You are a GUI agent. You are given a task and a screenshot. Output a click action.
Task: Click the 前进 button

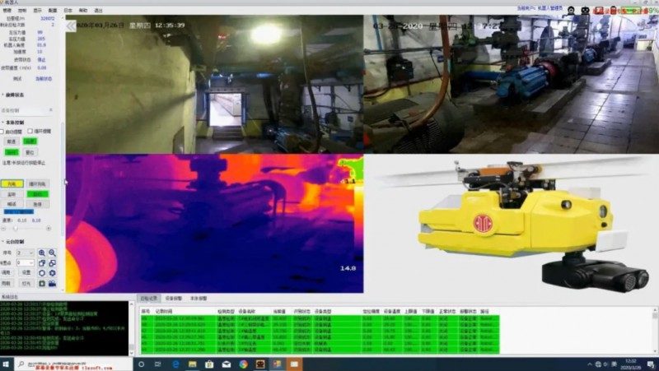point(12,141)
